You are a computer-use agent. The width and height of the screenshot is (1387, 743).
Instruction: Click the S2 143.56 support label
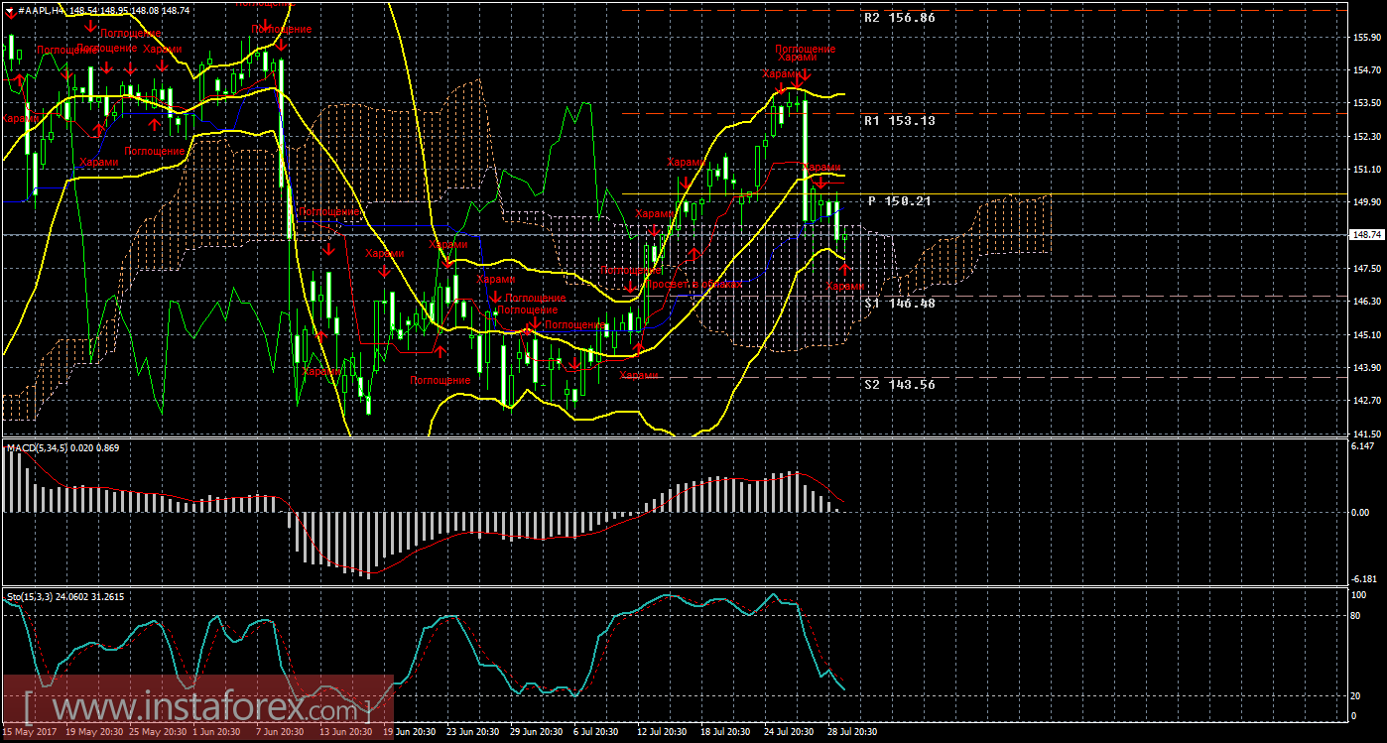(899, 385)
